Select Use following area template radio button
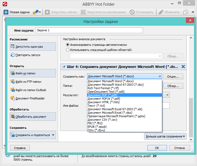 pos(68,50)
